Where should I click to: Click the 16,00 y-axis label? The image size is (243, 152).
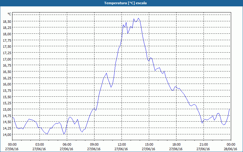click(7, 84)
